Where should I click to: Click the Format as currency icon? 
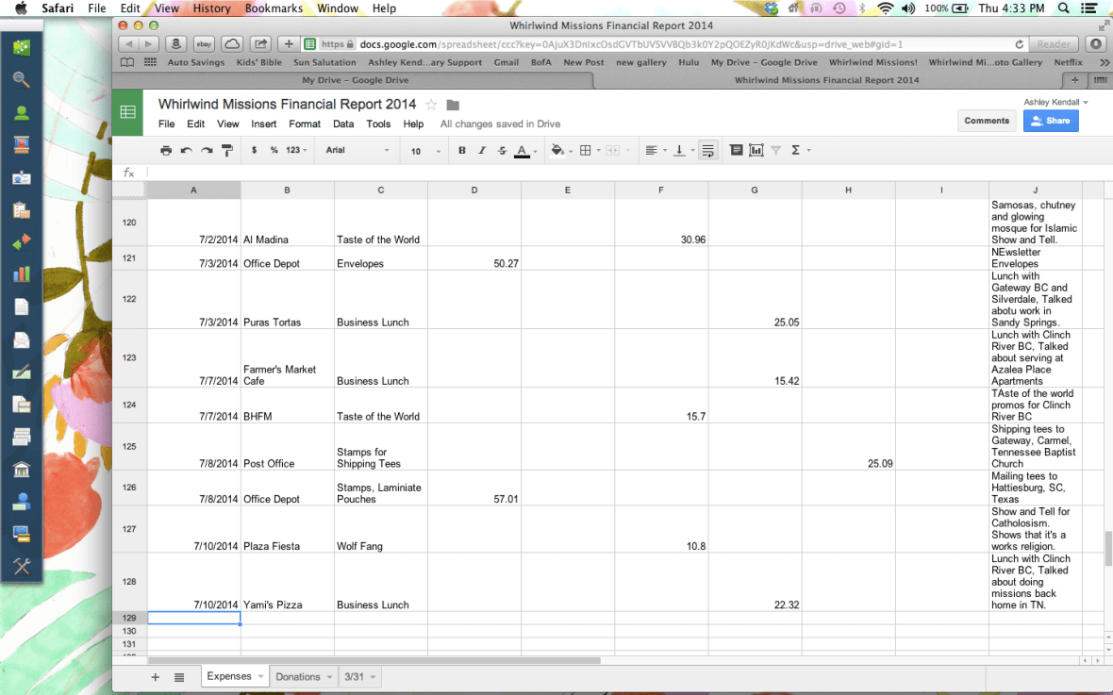click(x=252, y=150)
